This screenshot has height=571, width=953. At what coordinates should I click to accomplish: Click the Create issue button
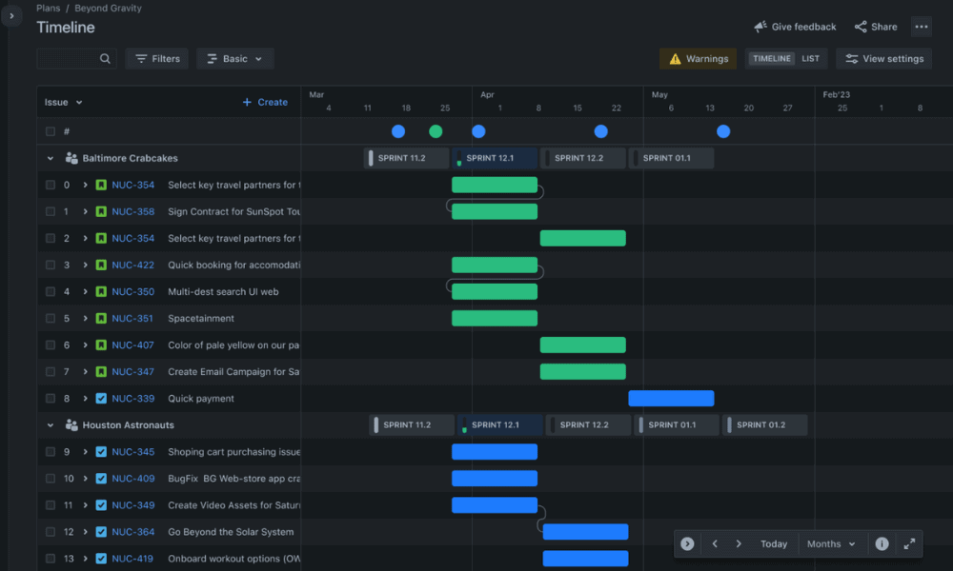tap(265, 102)
